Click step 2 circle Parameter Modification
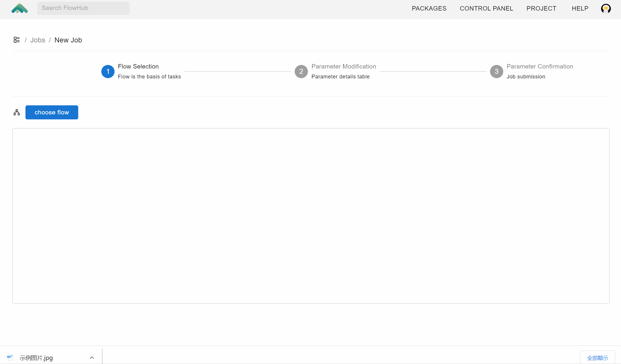Viewport: 621px width, 364px height. tap(301, 71)
